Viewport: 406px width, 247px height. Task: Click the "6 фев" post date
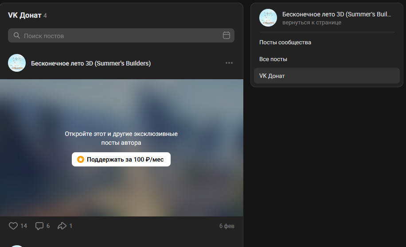point(226,226)
